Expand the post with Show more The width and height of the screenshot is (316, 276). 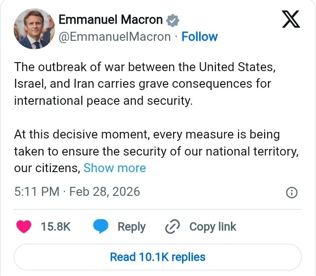point(115,168)
